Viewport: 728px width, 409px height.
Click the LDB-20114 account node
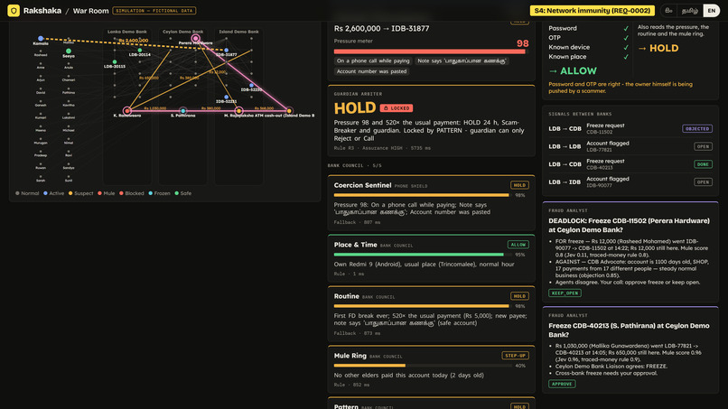click(140, 51)
